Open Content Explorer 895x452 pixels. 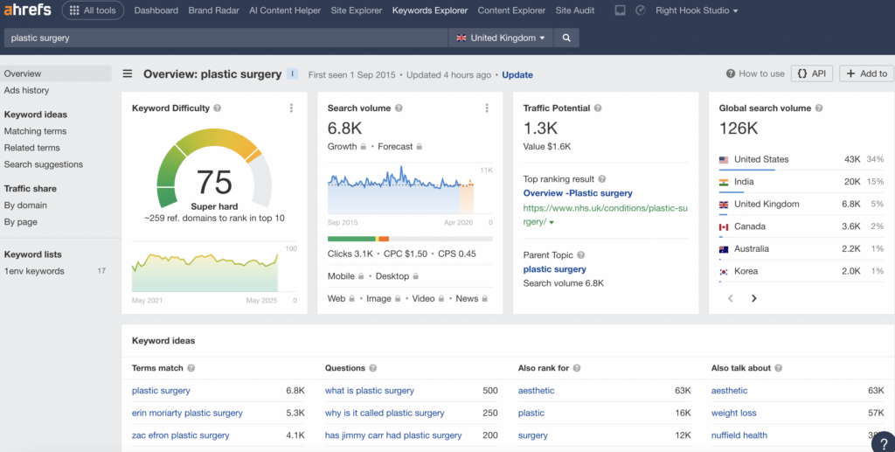tap(511, 10)
